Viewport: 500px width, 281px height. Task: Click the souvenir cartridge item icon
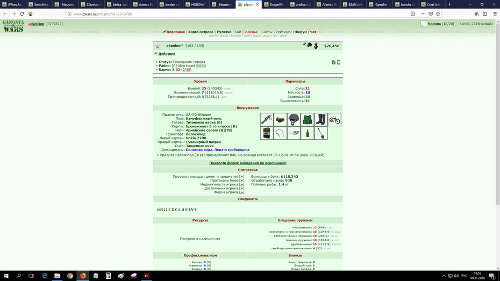(280, 133)
